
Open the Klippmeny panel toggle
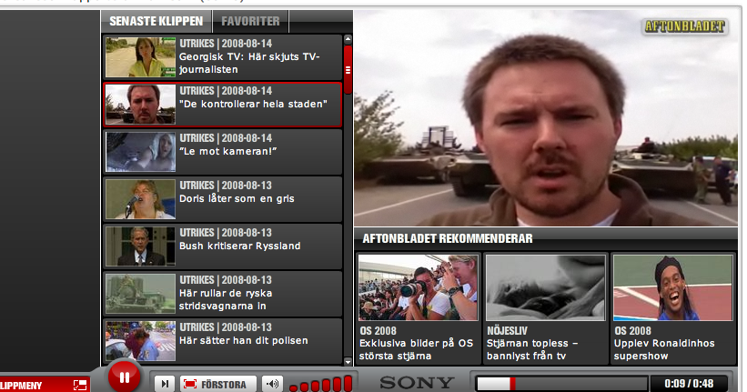pos(44,385)
